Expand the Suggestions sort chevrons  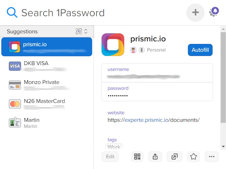coord(86,31)
